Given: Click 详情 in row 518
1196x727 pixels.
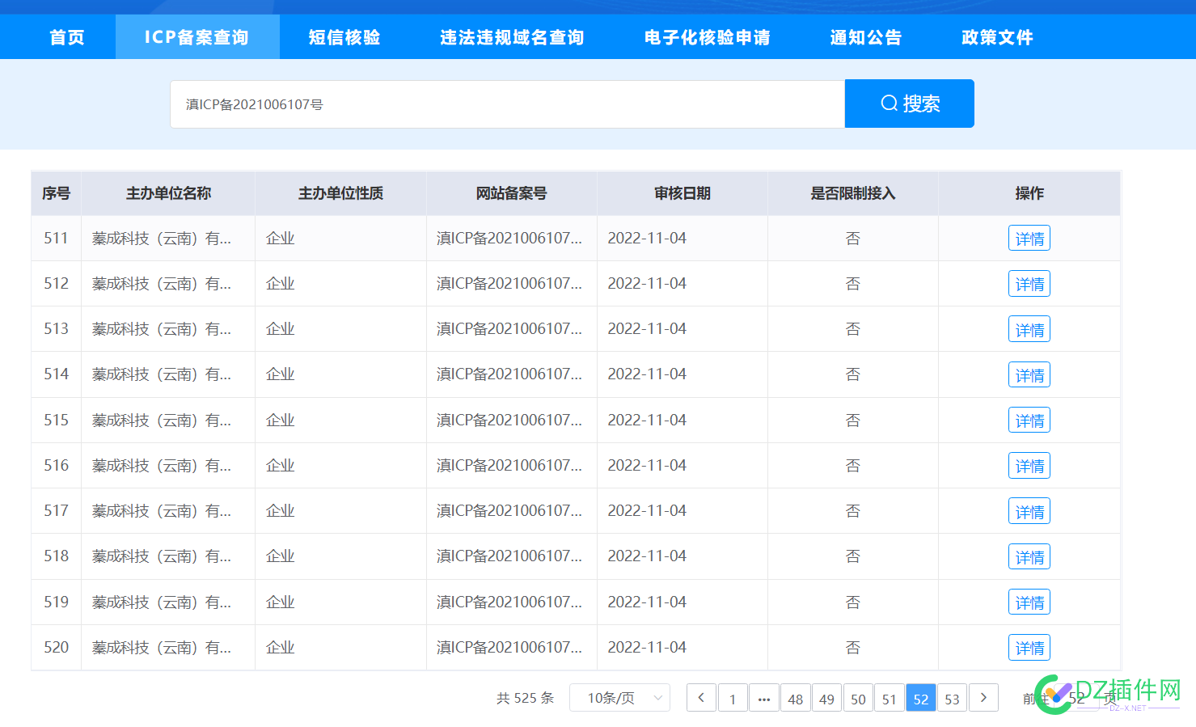Looking at the screenshot, I should click(x=1029, y=557).
